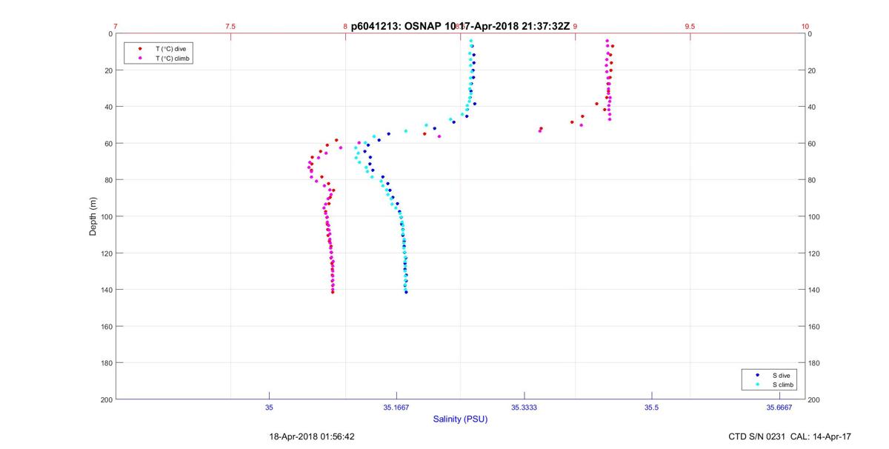Screen dimensions: 889x449
Task: Click the 140 tick on left depth axis
Action: tap(106, 290)
